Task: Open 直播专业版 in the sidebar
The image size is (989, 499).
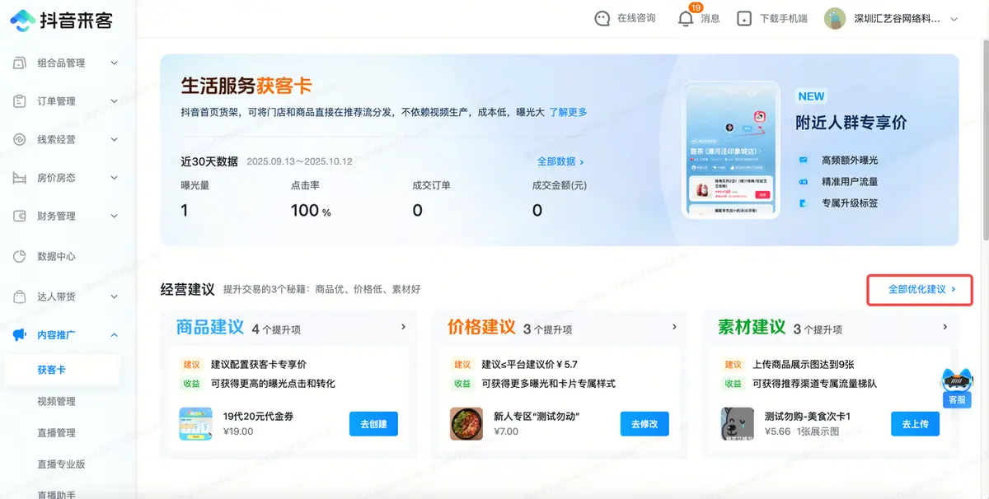Action: [x=62, y=464]
